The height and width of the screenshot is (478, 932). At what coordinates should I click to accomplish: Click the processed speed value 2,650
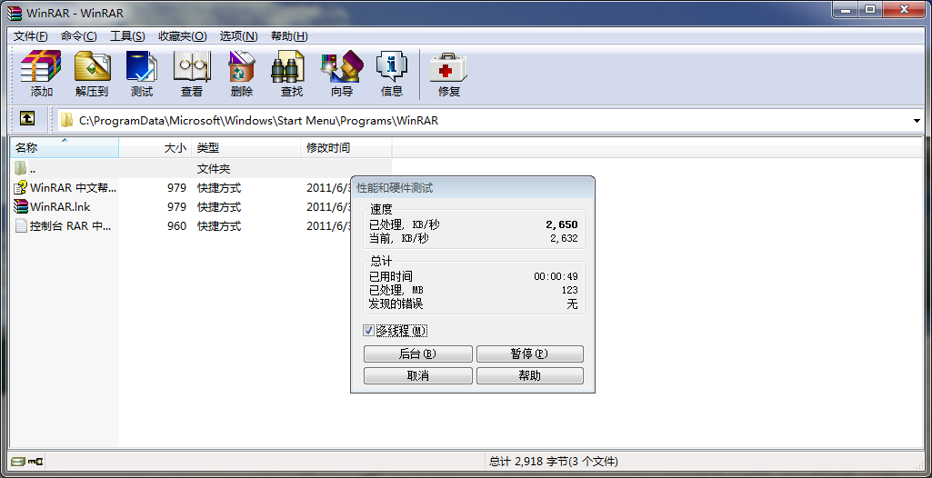tap(562, 225)
